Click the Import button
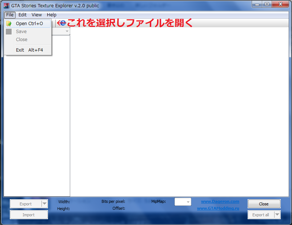Image resolution: width=292 pixels, height=225 pixels. point(29,215)
